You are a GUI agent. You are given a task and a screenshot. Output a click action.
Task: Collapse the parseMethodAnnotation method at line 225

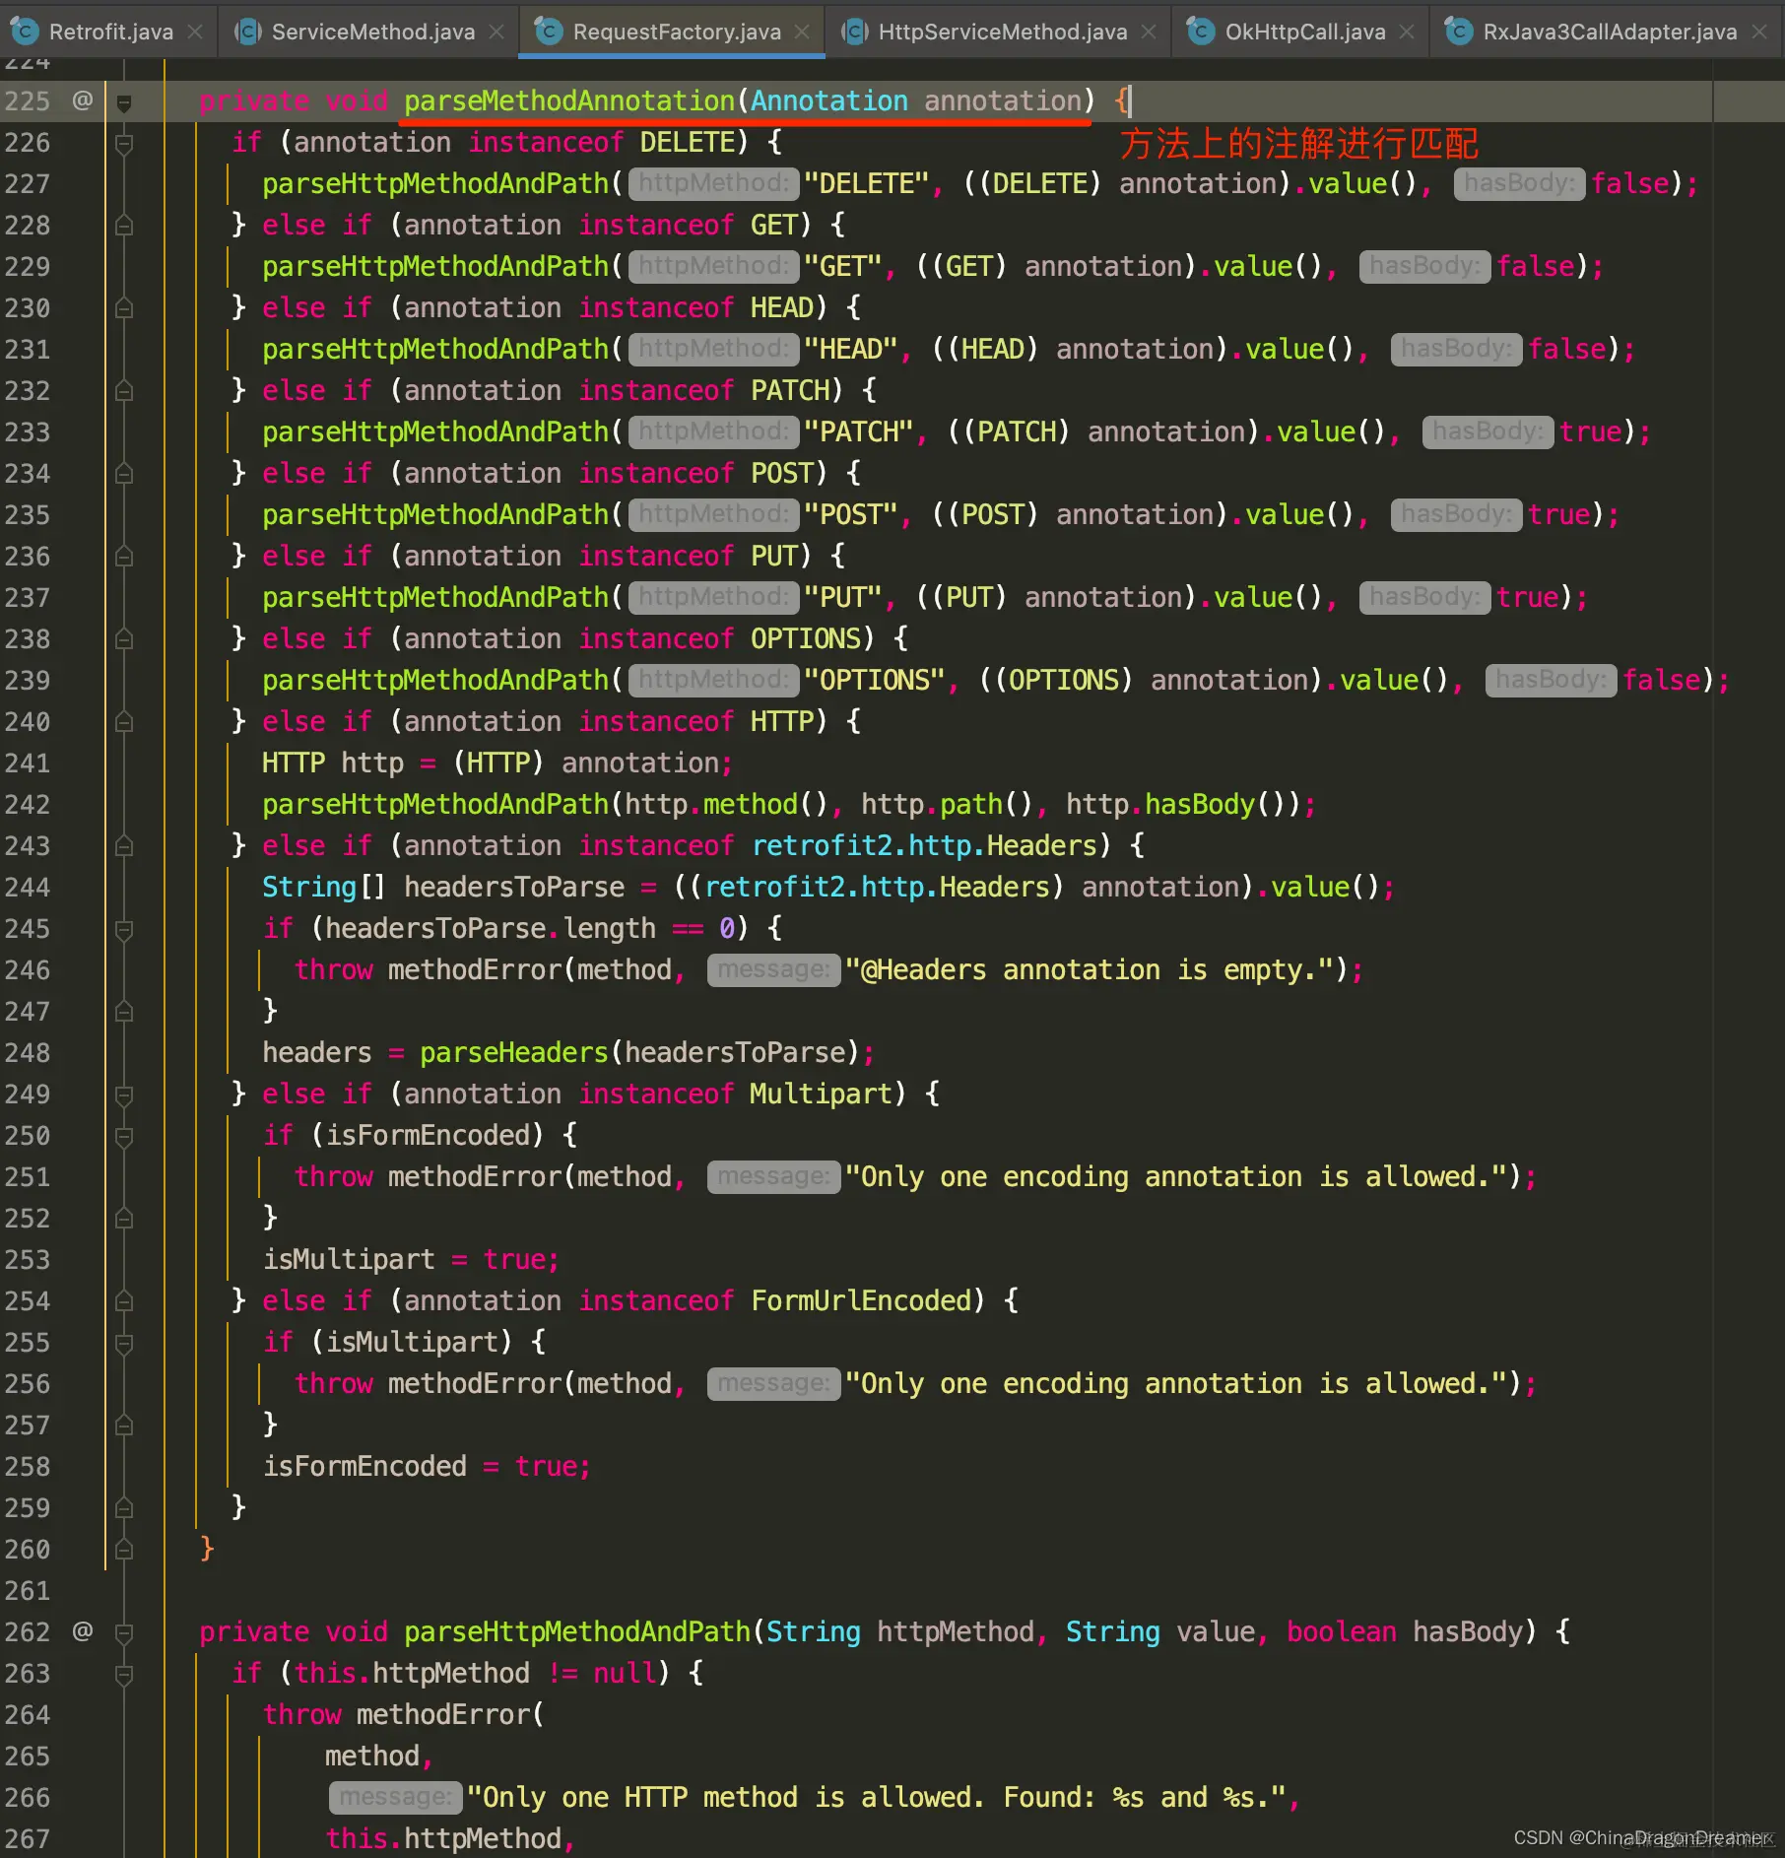pos(124,101)
